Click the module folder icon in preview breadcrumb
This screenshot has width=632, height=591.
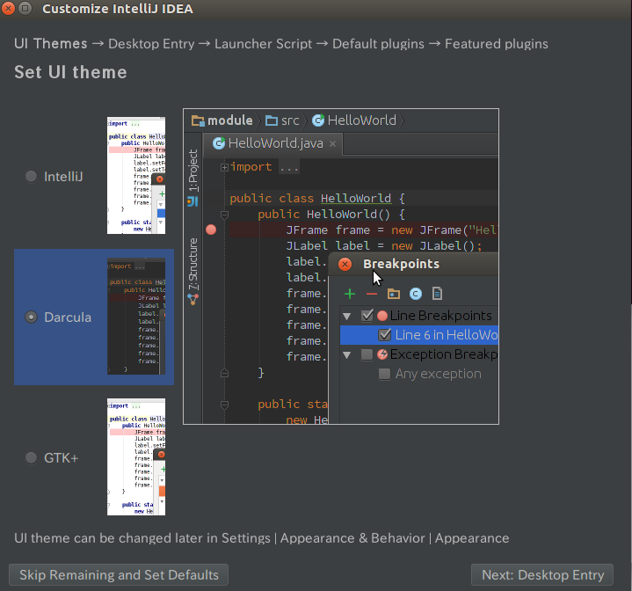point(198,120)
